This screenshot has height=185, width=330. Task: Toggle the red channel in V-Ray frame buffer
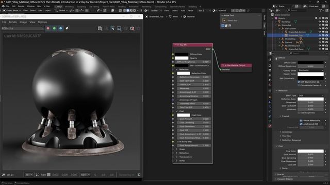(48, 28)
